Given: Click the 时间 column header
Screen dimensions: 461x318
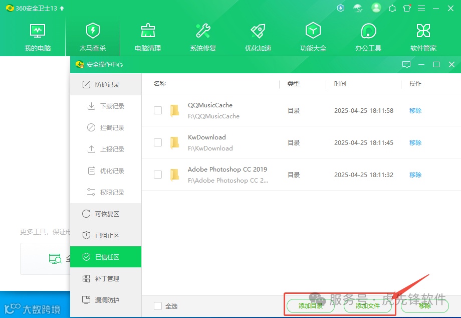Looking at the screenshot, I should [x=340, y=84].
